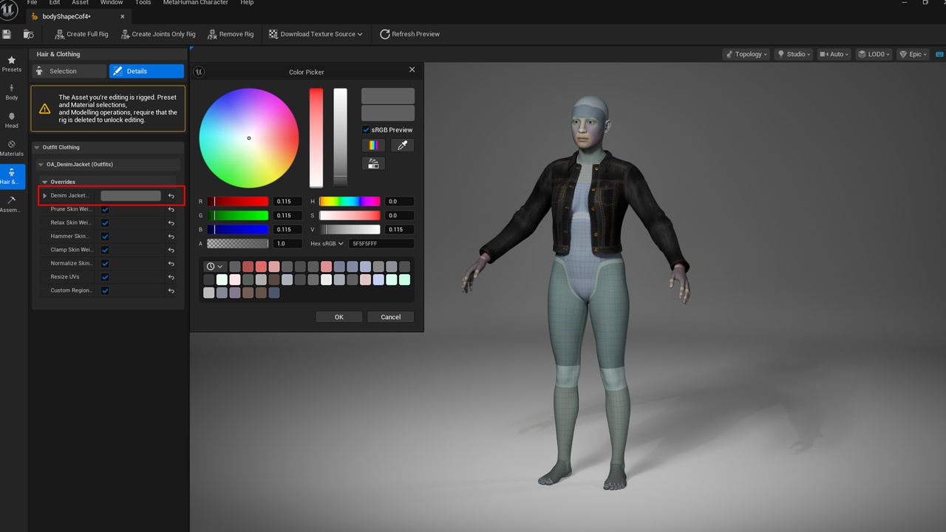Switch to the Details tab
Viewport: 946px width, 532px height.
tap(146, 71)
